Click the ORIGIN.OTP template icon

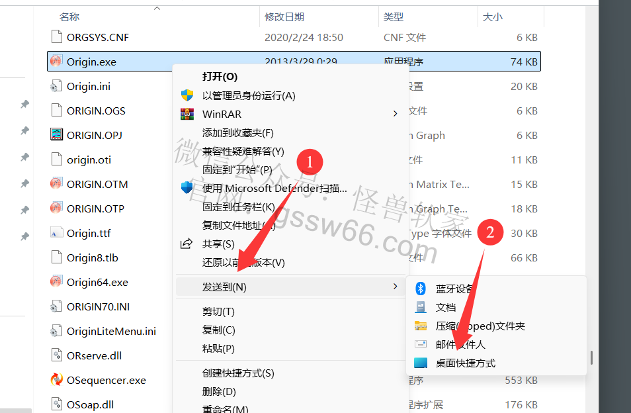56,208
